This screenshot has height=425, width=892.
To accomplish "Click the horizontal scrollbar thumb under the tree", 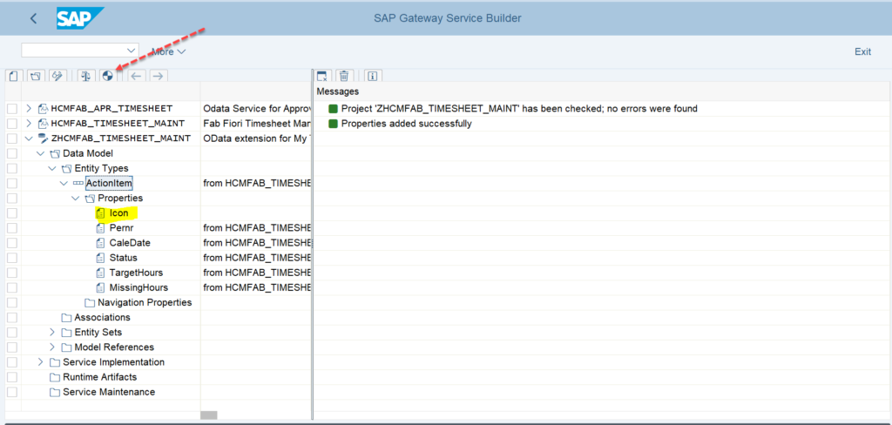I will (x=209, y=416).
